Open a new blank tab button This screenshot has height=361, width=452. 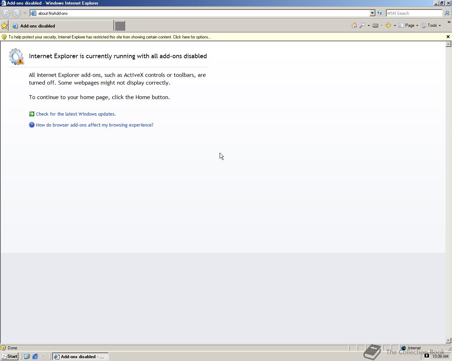click(120, 26)
